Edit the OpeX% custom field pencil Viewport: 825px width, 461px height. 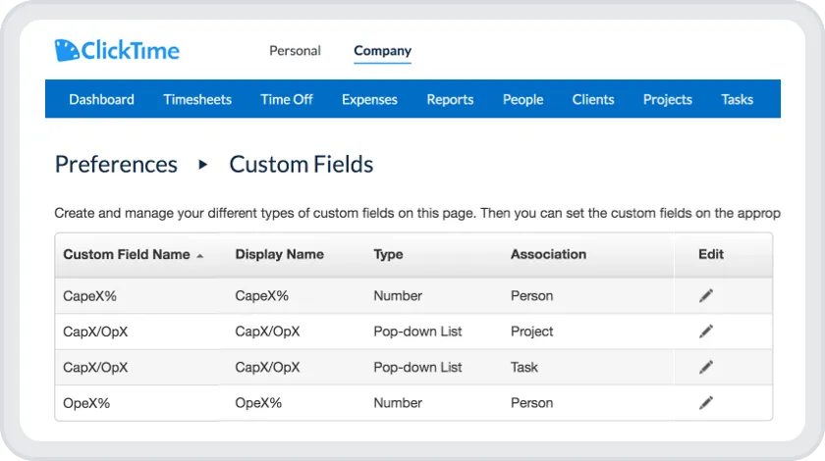pyautogui.click(x=705, y=402)
